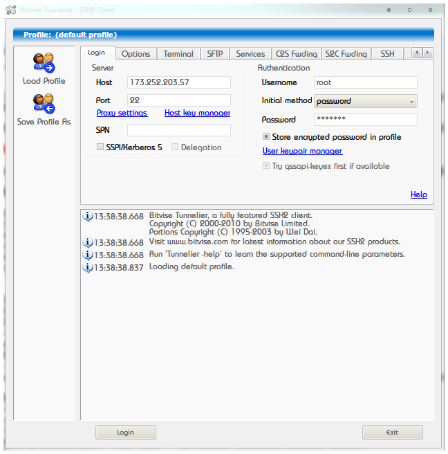Toggle the Delegation checkbox

coord(175,147)
